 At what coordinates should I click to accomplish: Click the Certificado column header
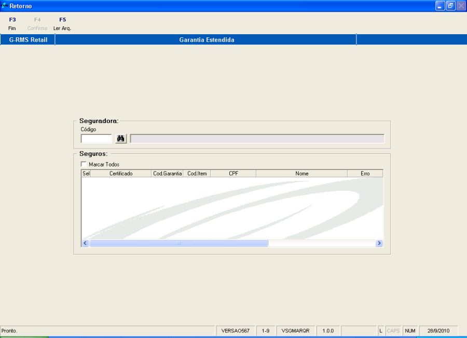(120, 174)
